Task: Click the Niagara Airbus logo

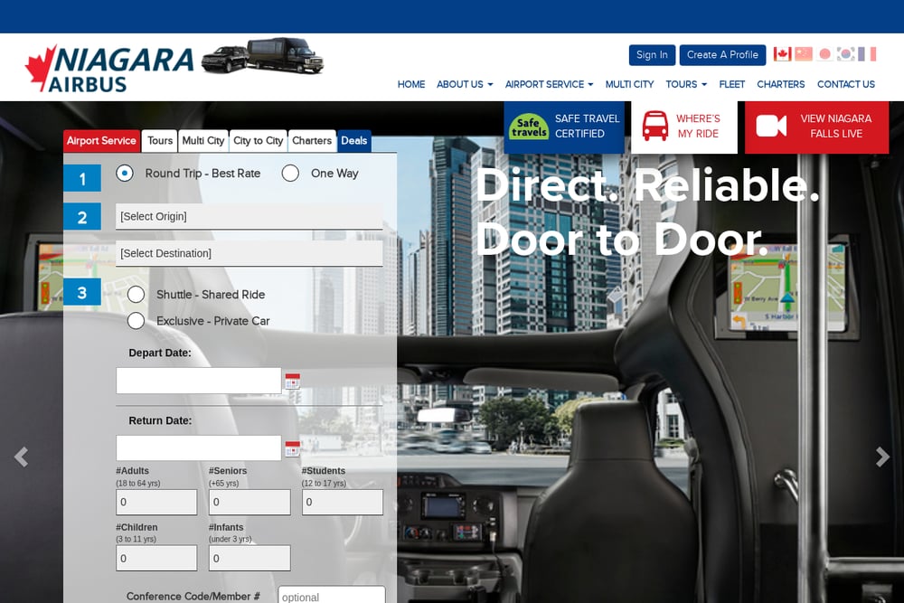Action: click(109, 68)
